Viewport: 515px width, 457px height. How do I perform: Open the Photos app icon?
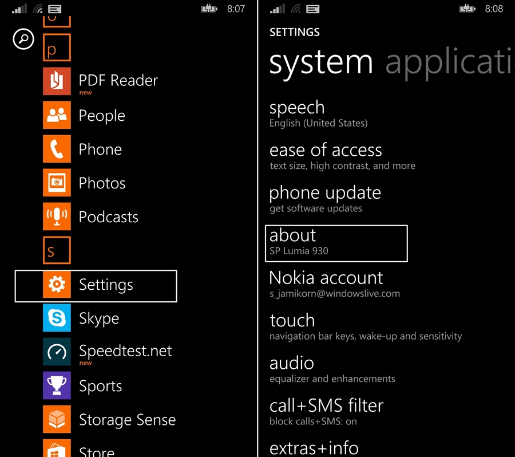point(57,183)
